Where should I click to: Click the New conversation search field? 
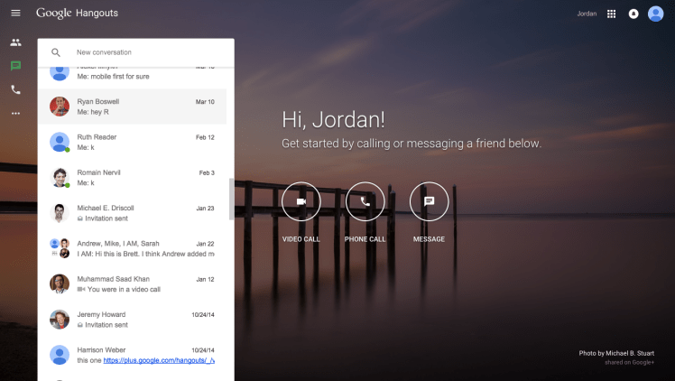[x=136, y=52]
